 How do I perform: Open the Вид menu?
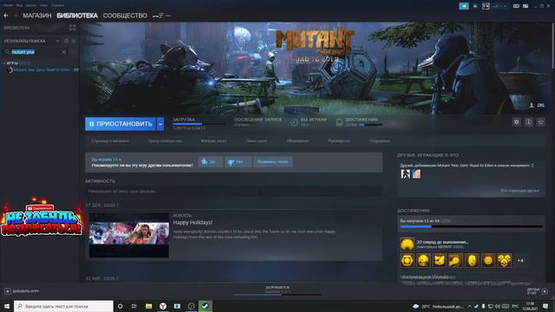19,5
